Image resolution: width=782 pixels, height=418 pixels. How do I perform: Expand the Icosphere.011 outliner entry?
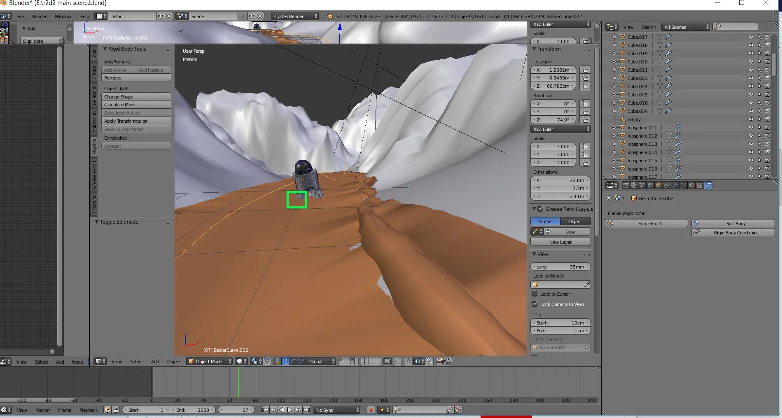(x=614, y=128)
